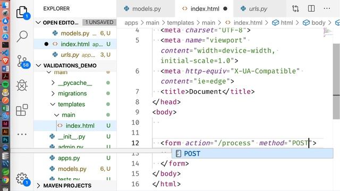Collapse the templates folder
This screenshot has height=191, width=340.
[53, 104]
